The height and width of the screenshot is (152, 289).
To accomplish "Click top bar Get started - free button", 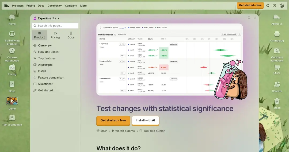I will point(250,5).
